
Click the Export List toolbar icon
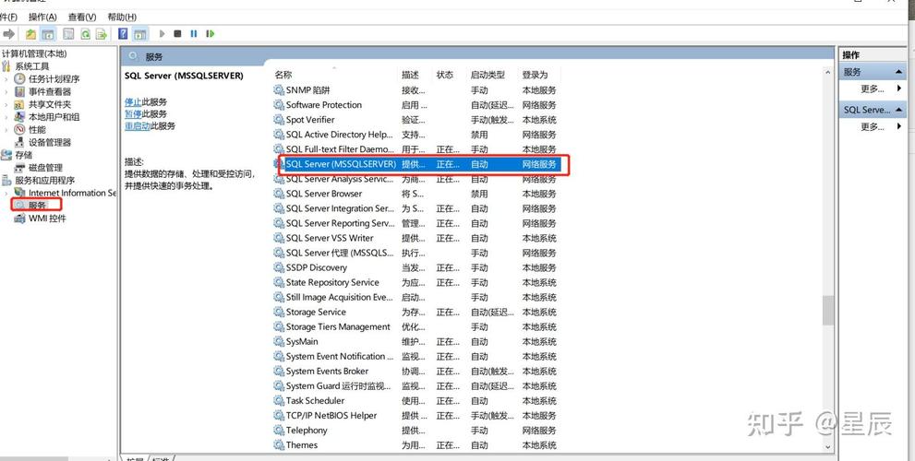point(102,34)
